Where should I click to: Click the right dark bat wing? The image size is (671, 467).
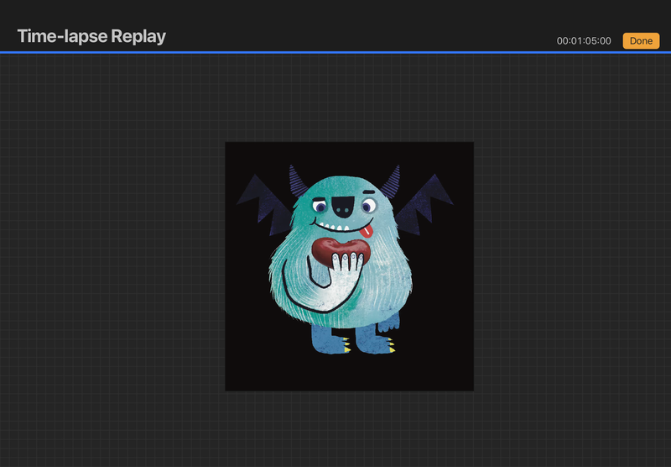(x=424, y=203)
